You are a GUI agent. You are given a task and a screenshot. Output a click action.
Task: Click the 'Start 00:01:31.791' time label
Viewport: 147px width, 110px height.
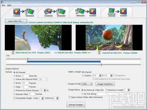click(x=26, y=53)
